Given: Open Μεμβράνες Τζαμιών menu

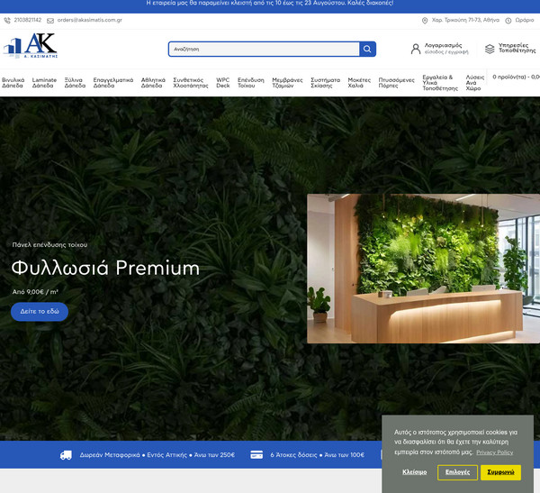Looking at the screenshot, I should pyautogui.click(x=287, y=83).
